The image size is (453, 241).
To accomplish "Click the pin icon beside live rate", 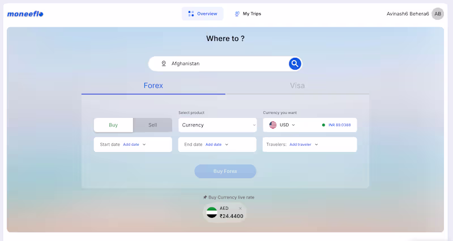I will (205, 197).
